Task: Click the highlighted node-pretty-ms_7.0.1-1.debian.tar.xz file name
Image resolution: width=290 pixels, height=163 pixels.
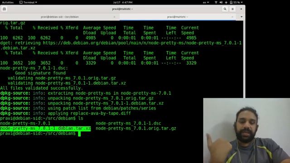Action: pyautogui.click(x=45, y=129)
